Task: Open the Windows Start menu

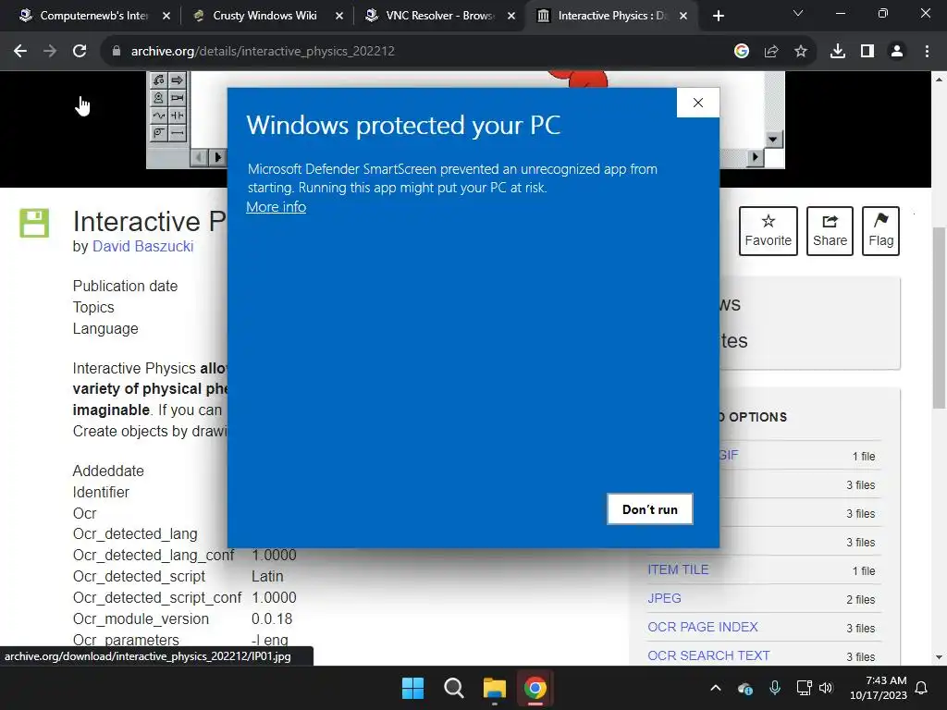Action: point(413,688)
